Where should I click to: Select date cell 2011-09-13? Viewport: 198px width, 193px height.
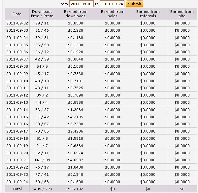pyautogui.click(x=17, y=102)
